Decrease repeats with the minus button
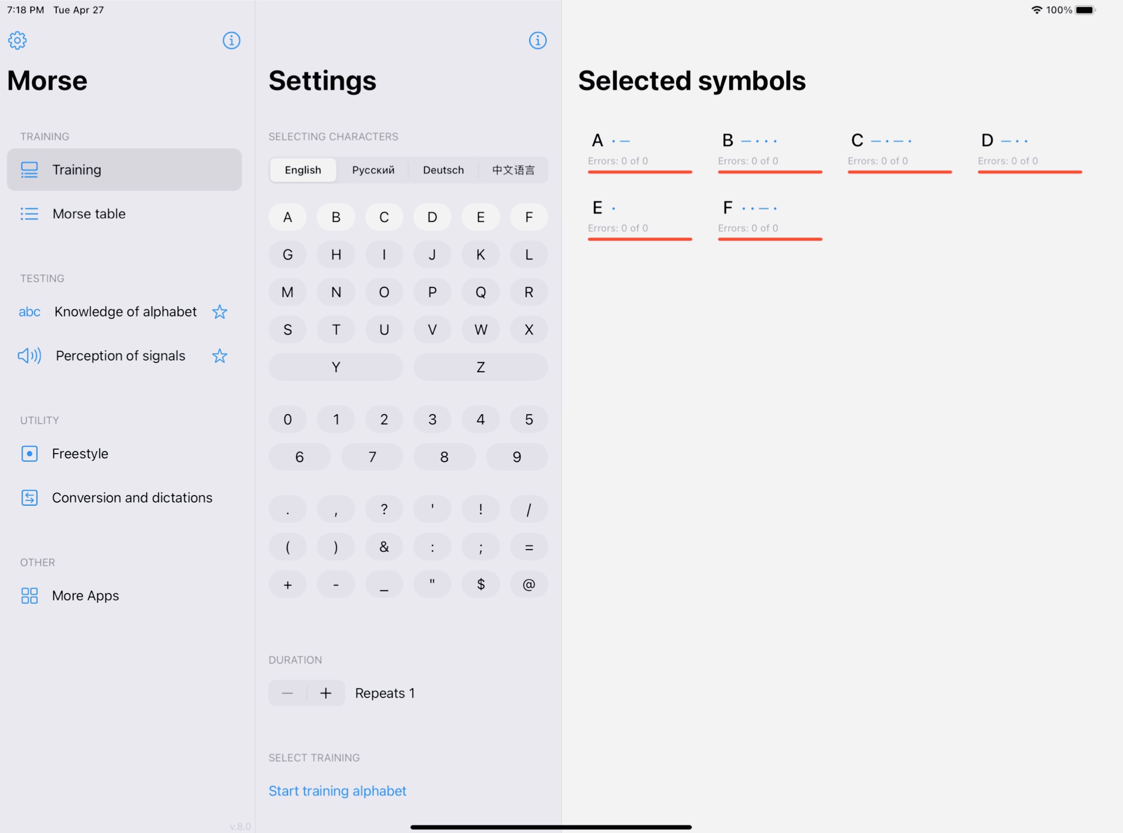This screenshot has height=833, width=1123. (287, 693)
